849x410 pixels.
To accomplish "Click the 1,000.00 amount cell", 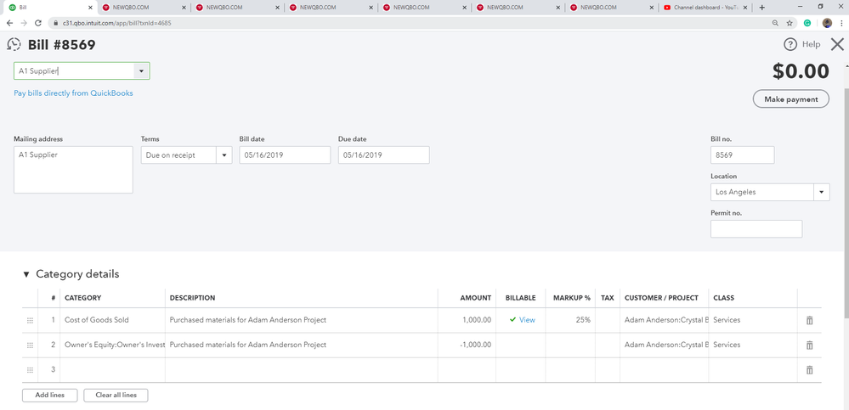I will [x=467, y=320].
